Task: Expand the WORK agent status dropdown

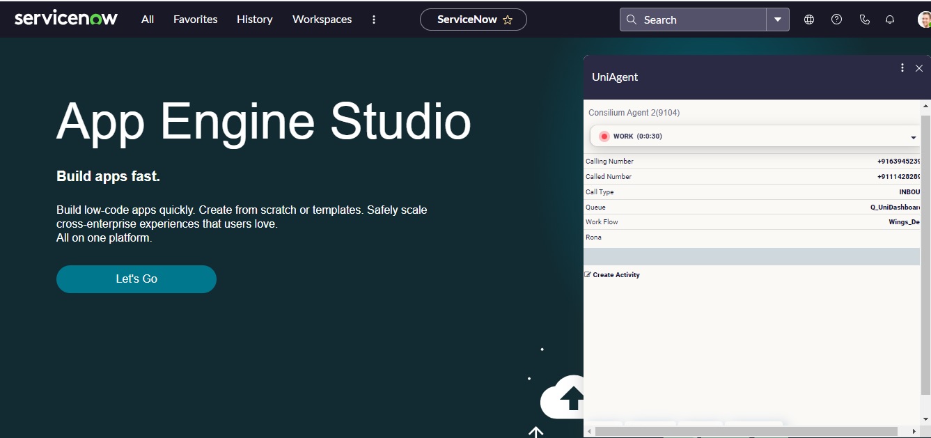Action: click(913, 137)
